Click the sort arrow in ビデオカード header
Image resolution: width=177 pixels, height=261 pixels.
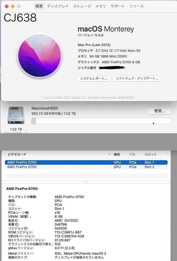pos(109,154)
